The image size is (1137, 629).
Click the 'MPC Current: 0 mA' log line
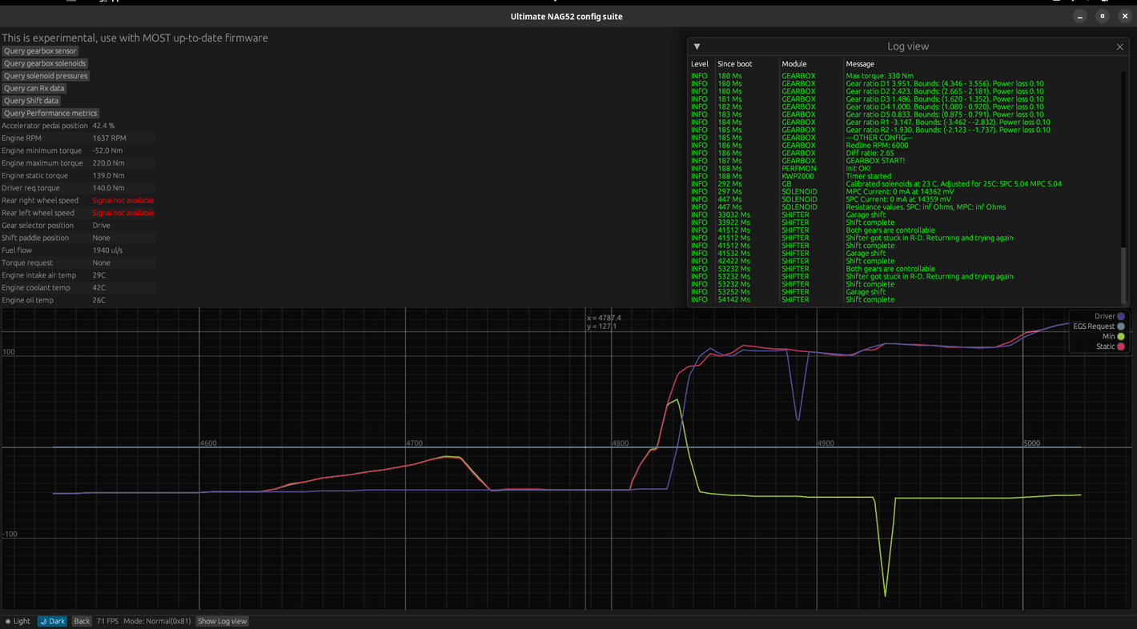click(899, 192)
